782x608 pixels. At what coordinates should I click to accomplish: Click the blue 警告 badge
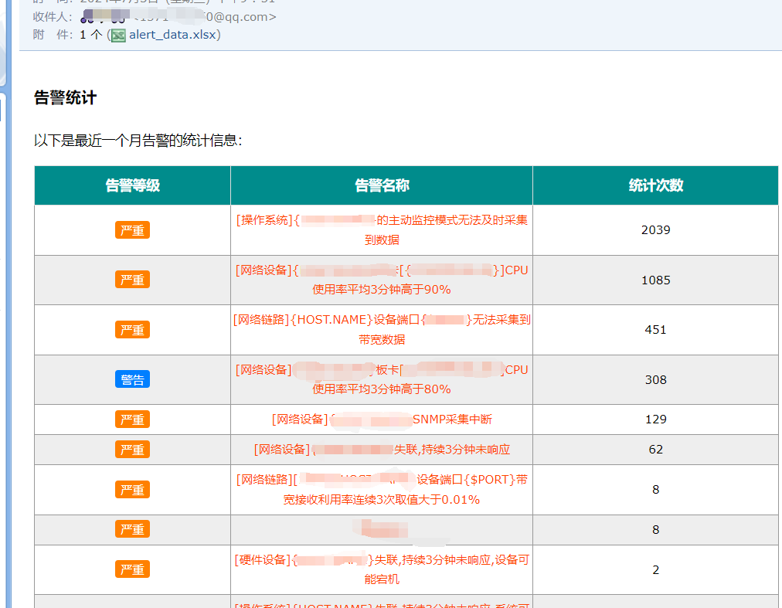click(x=132, y=379)
